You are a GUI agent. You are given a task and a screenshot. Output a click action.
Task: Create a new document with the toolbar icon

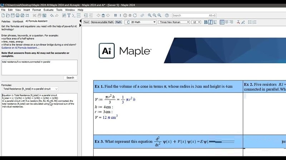tap(3, 15)
